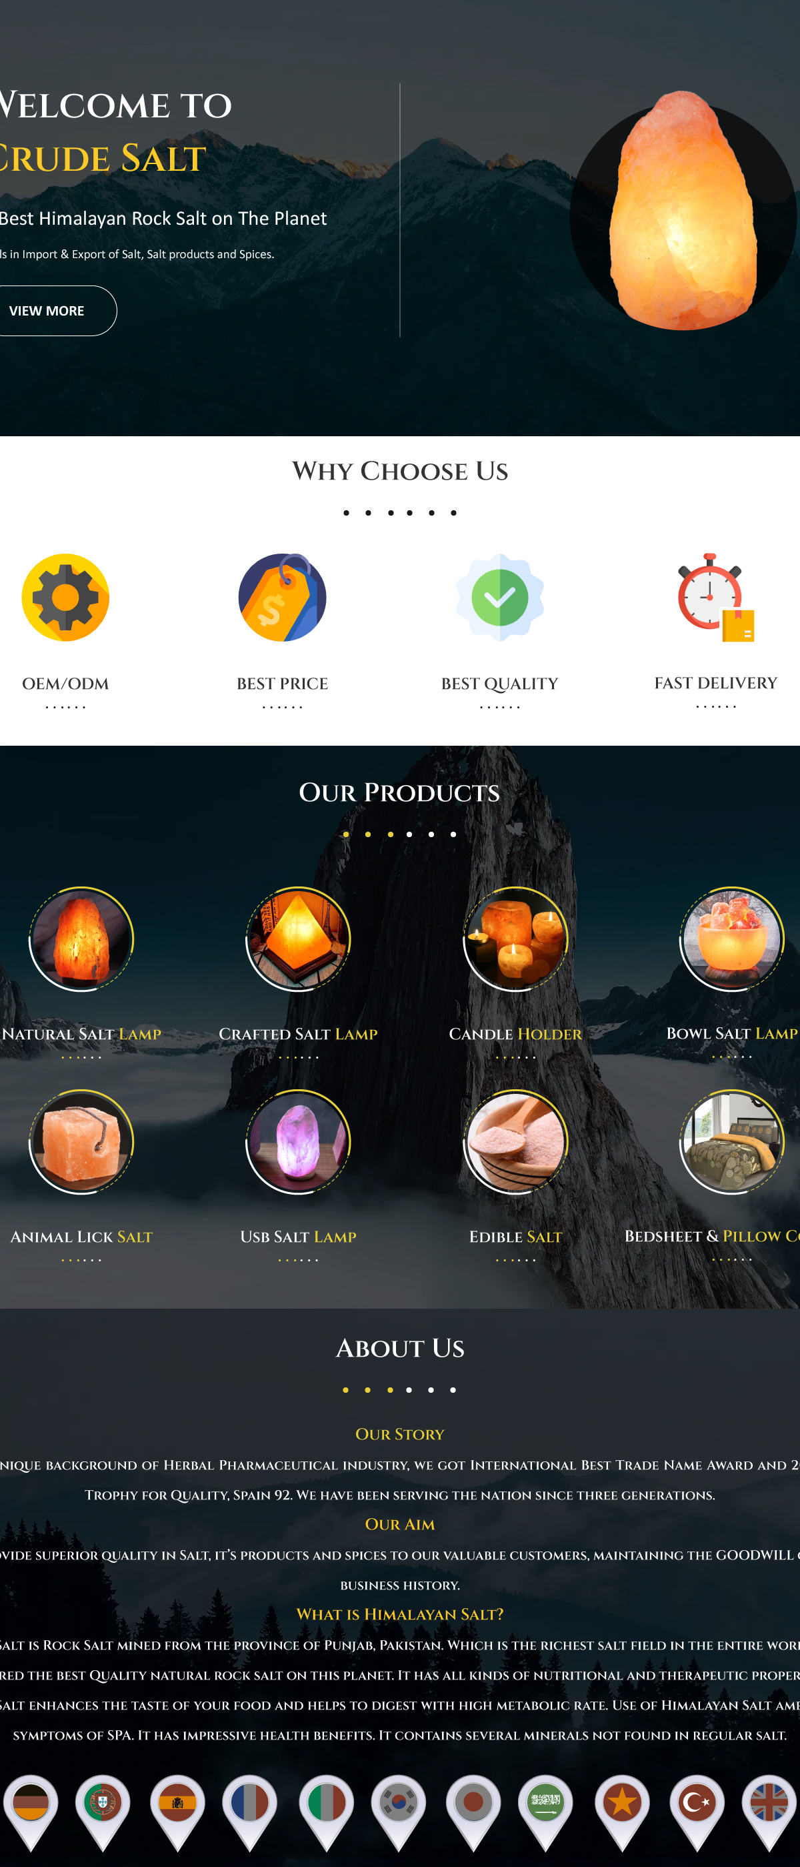Select the German flag map pin
Screen dimensions: 800x1867
pos(31,1813)
